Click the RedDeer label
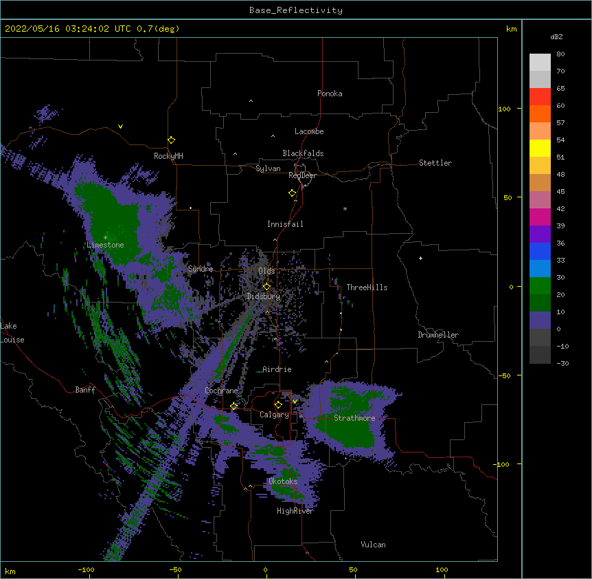The height and width of the screenshot is (579, 592). pos(302,175)
